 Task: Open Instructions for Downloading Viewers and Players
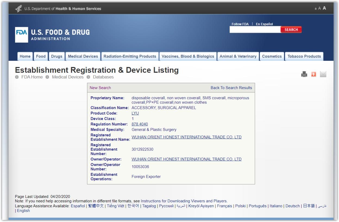184,201
